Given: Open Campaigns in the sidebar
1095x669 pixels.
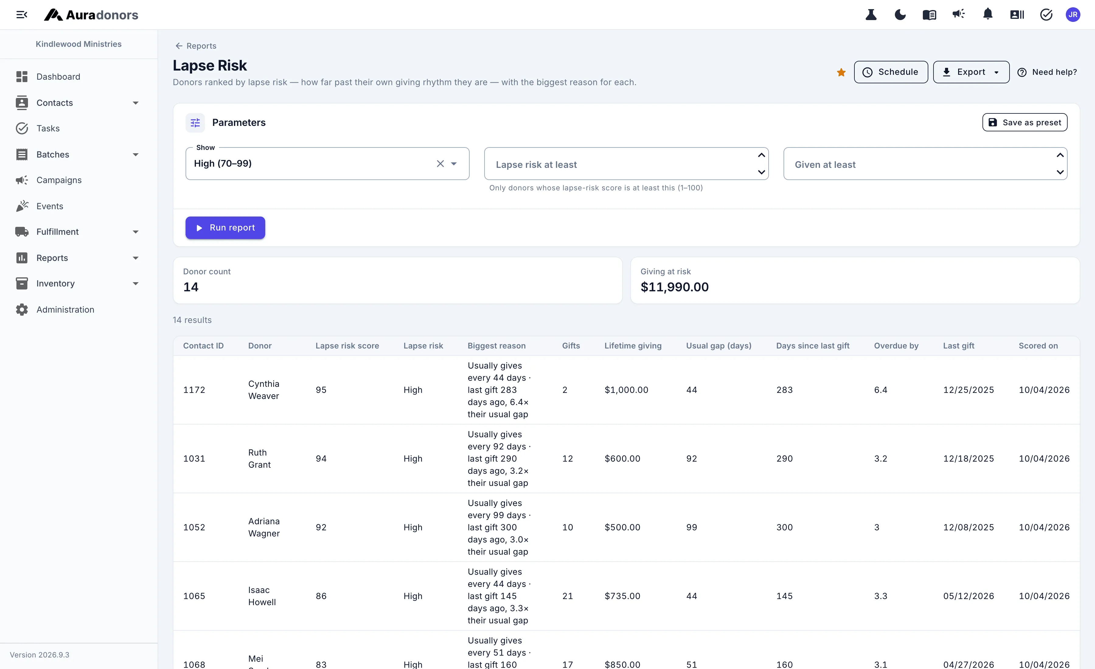Looking at the screenshot, I should tap(79, 180).
